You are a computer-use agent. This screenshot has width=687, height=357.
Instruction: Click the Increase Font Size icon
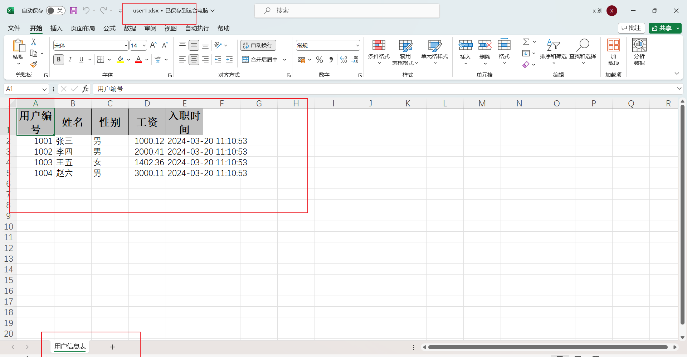coord(153,45)
